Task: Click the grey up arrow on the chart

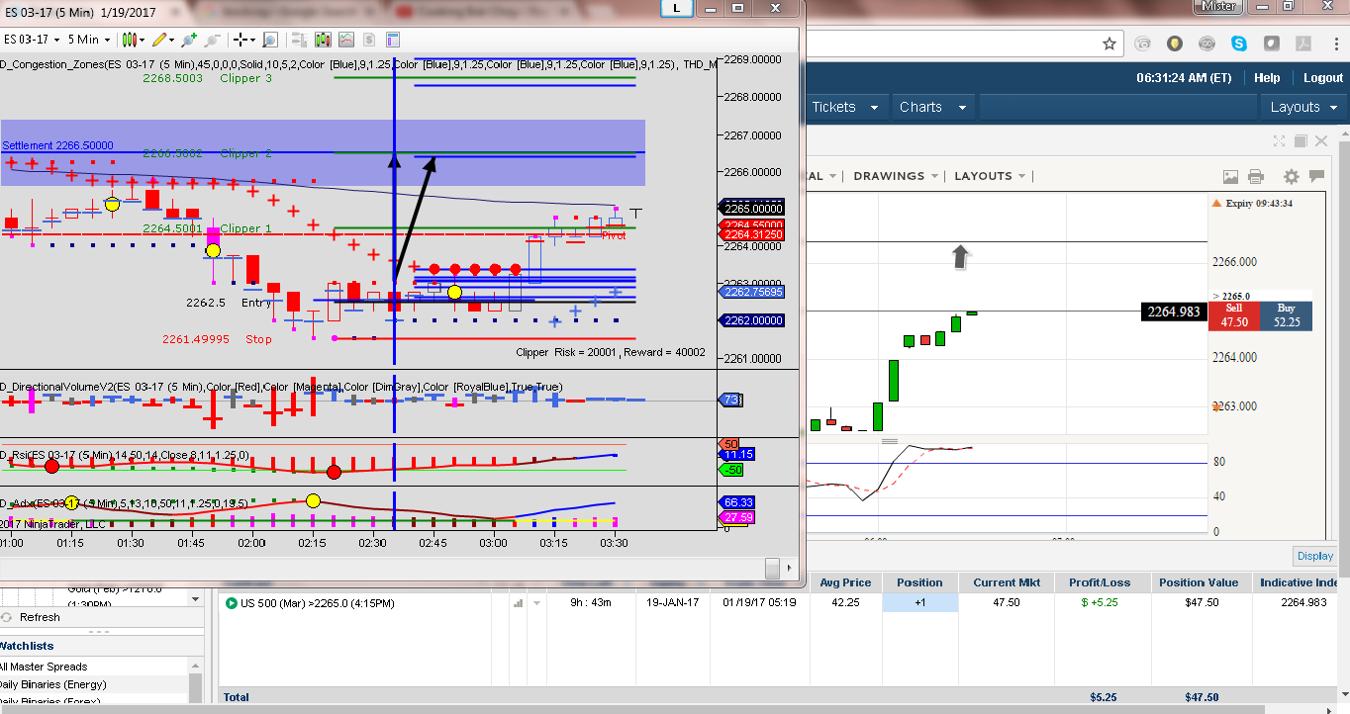Action: [961, 257]
